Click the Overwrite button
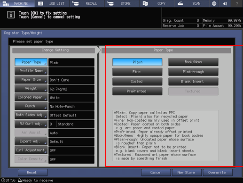This screenshot has width=243, height=183. pos(218,173)
